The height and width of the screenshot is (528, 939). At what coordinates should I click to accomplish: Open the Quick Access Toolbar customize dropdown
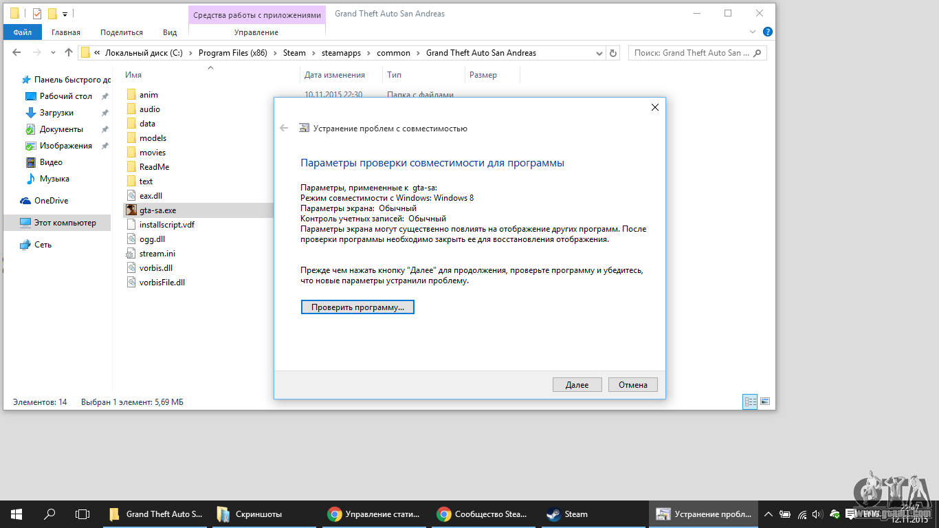[65, 14]
